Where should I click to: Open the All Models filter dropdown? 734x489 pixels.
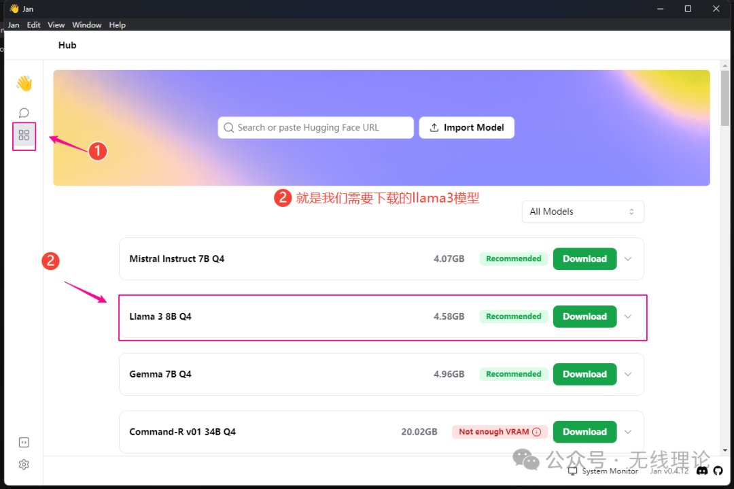583,212
